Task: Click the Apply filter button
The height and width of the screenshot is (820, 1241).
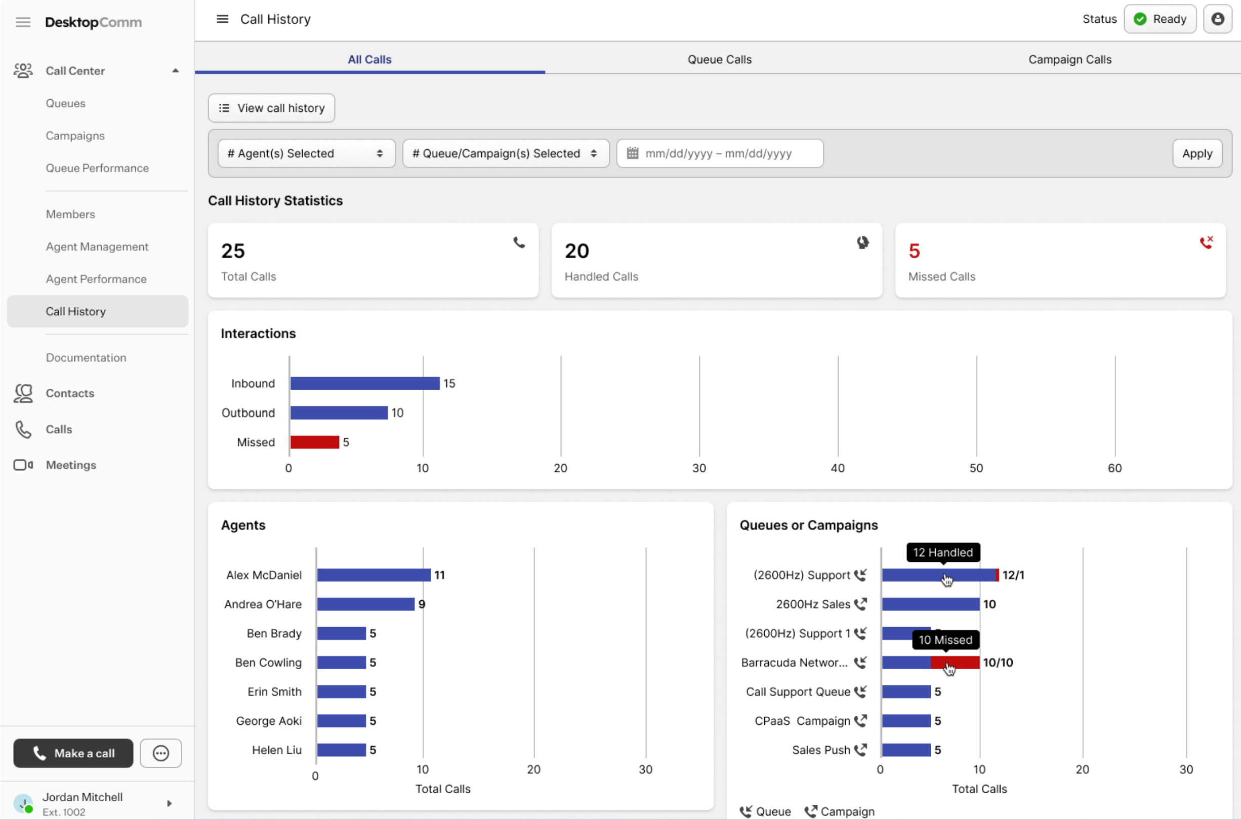Action: tap(1196, 153)
